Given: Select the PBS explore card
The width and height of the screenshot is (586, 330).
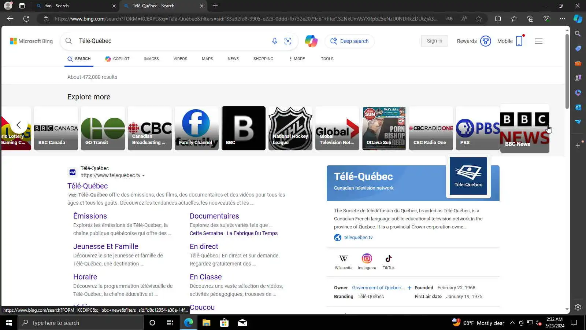Looking at the screenshot, I should [x=478, y=128].
